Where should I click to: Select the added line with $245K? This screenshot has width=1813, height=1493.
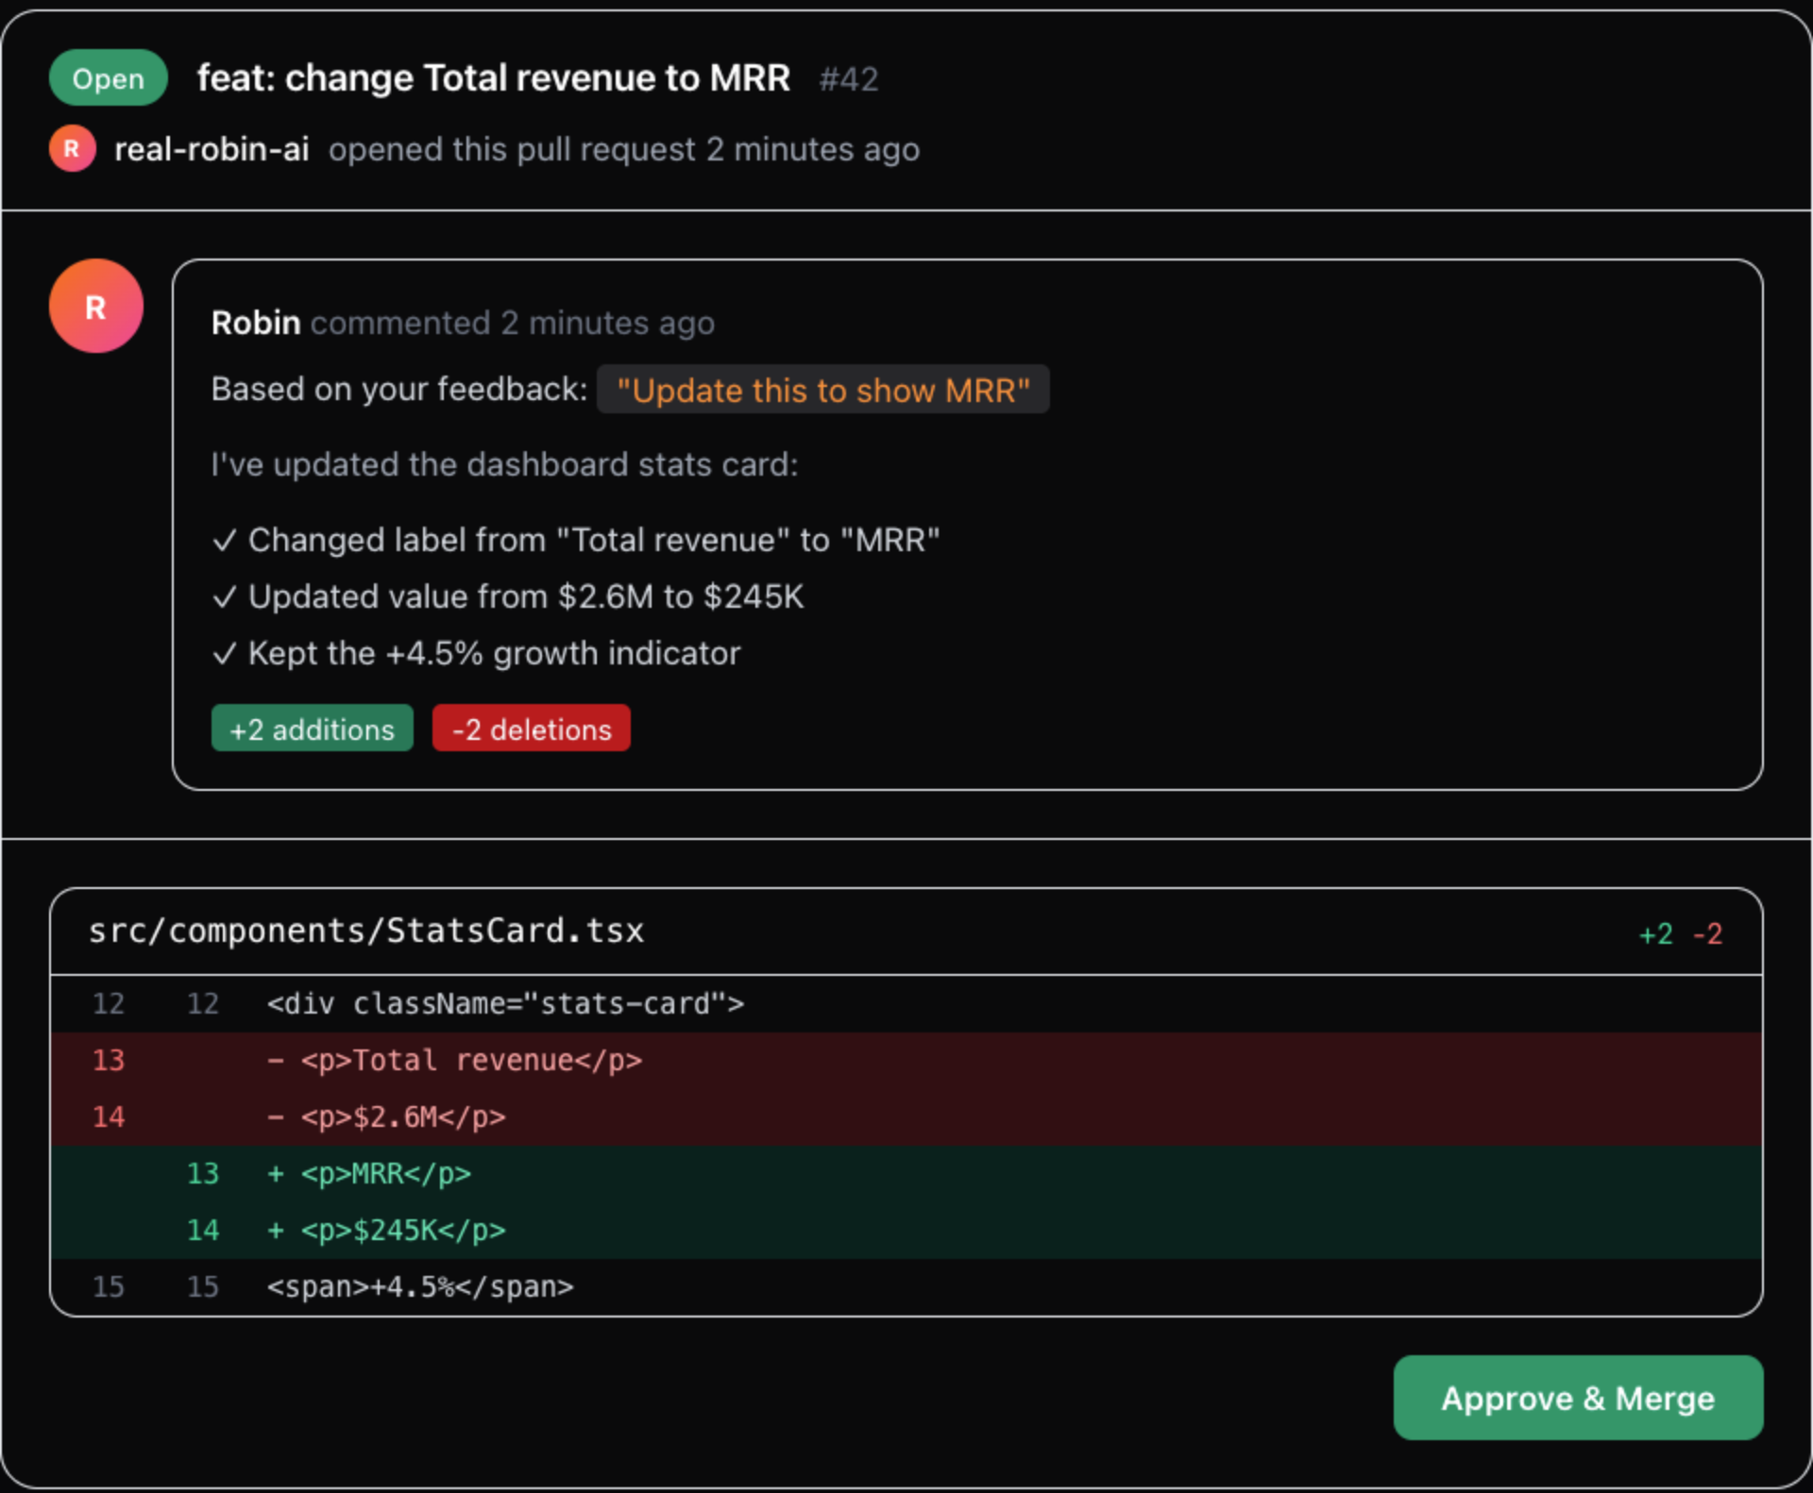click(403, 1231)
